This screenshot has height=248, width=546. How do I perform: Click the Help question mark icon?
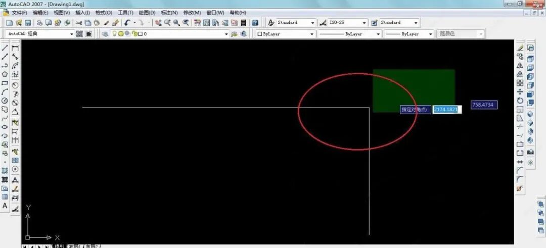255,23
